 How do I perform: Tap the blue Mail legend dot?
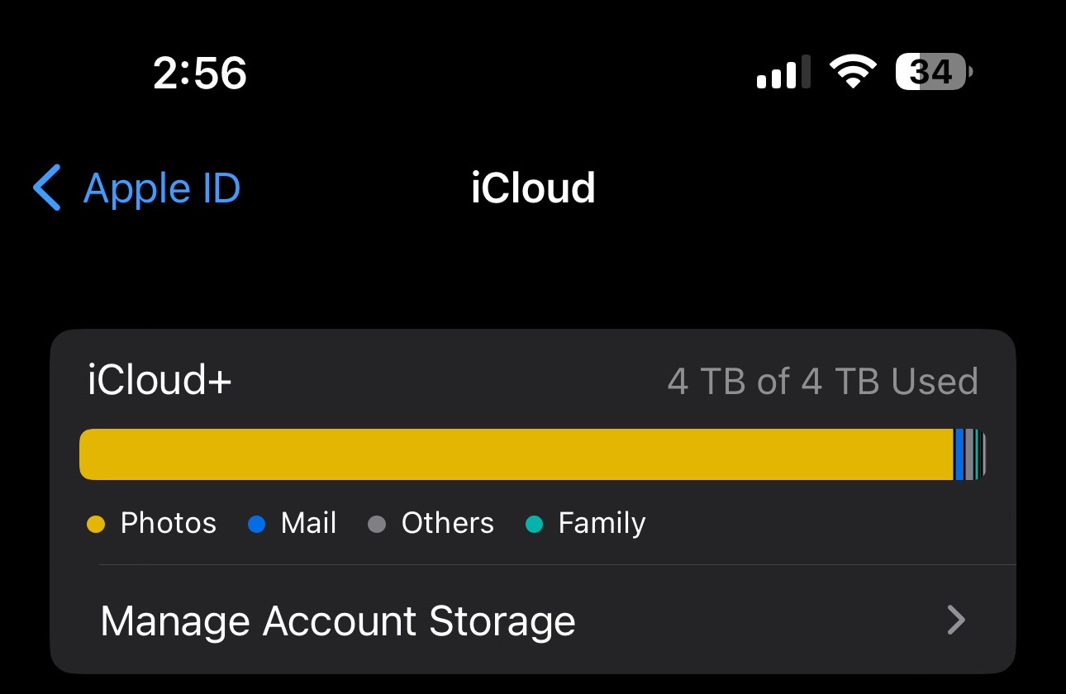[x=256, y=524]
